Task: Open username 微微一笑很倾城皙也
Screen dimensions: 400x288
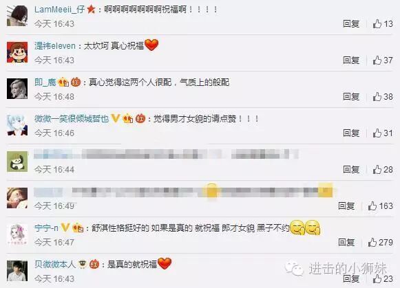Action: point(72,119)
